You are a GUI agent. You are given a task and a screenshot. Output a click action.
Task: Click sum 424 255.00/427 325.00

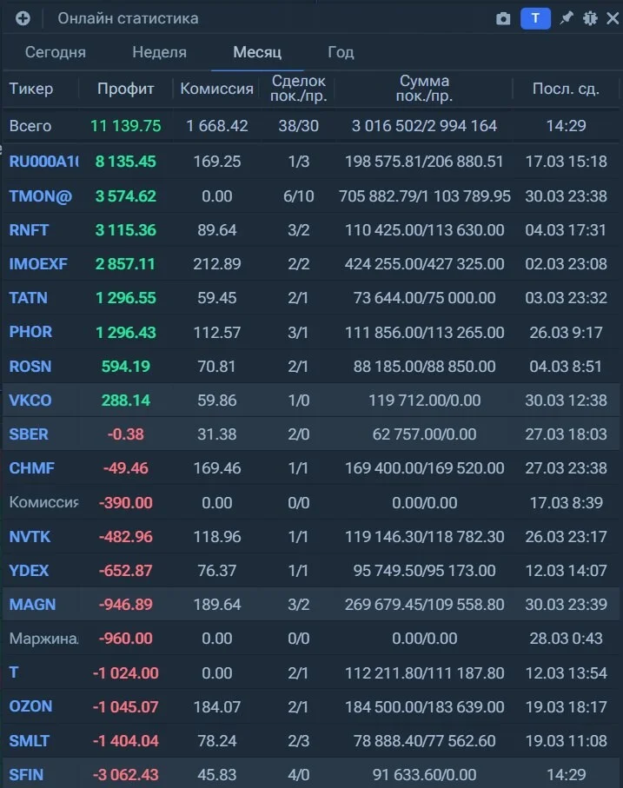424,264
